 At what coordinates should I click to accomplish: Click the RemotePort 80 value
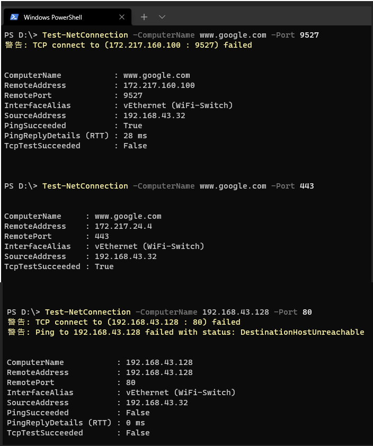(131, 382)
